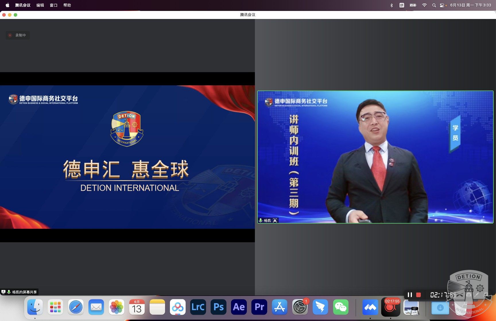
Task: Open Preview app in the Dock
Action: pos(411,307)
